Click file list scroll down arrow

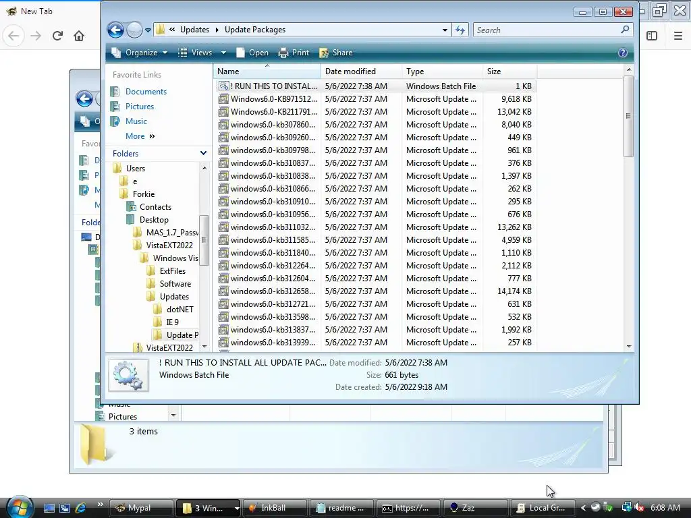coord(629,347)
